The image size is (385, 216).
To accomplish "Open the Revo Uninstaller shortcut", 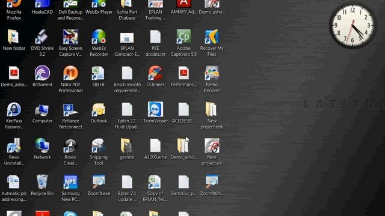I will coord(14,152).
